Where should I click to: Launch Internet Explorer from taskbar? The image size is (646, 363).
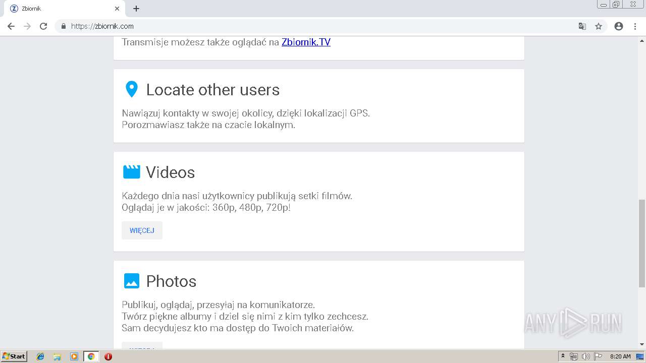(40, 356)
